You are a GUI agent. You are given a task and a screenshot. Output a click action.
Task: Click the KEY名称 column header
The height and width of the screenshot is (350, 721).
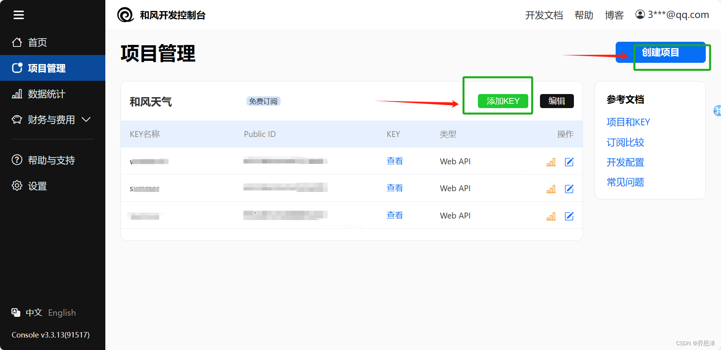point(145,134)
